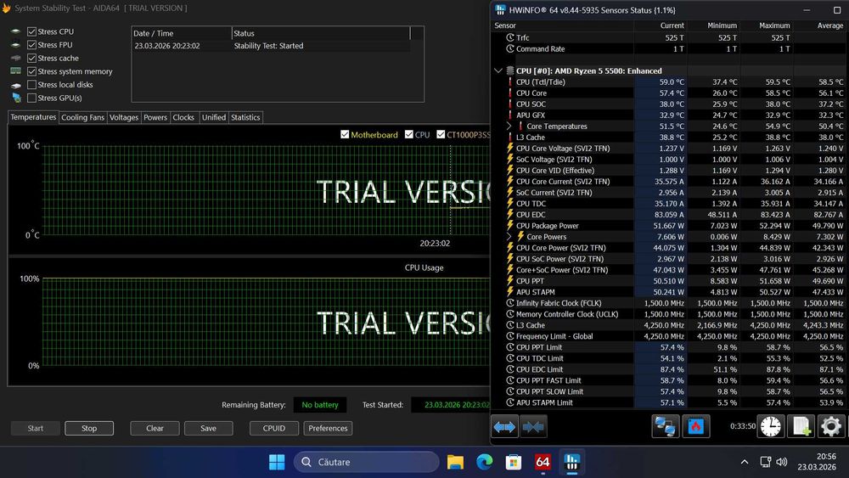Switch to AIDA64 via taskbar icon
This screenshot has height=478, width=849.
coord(543,462)
